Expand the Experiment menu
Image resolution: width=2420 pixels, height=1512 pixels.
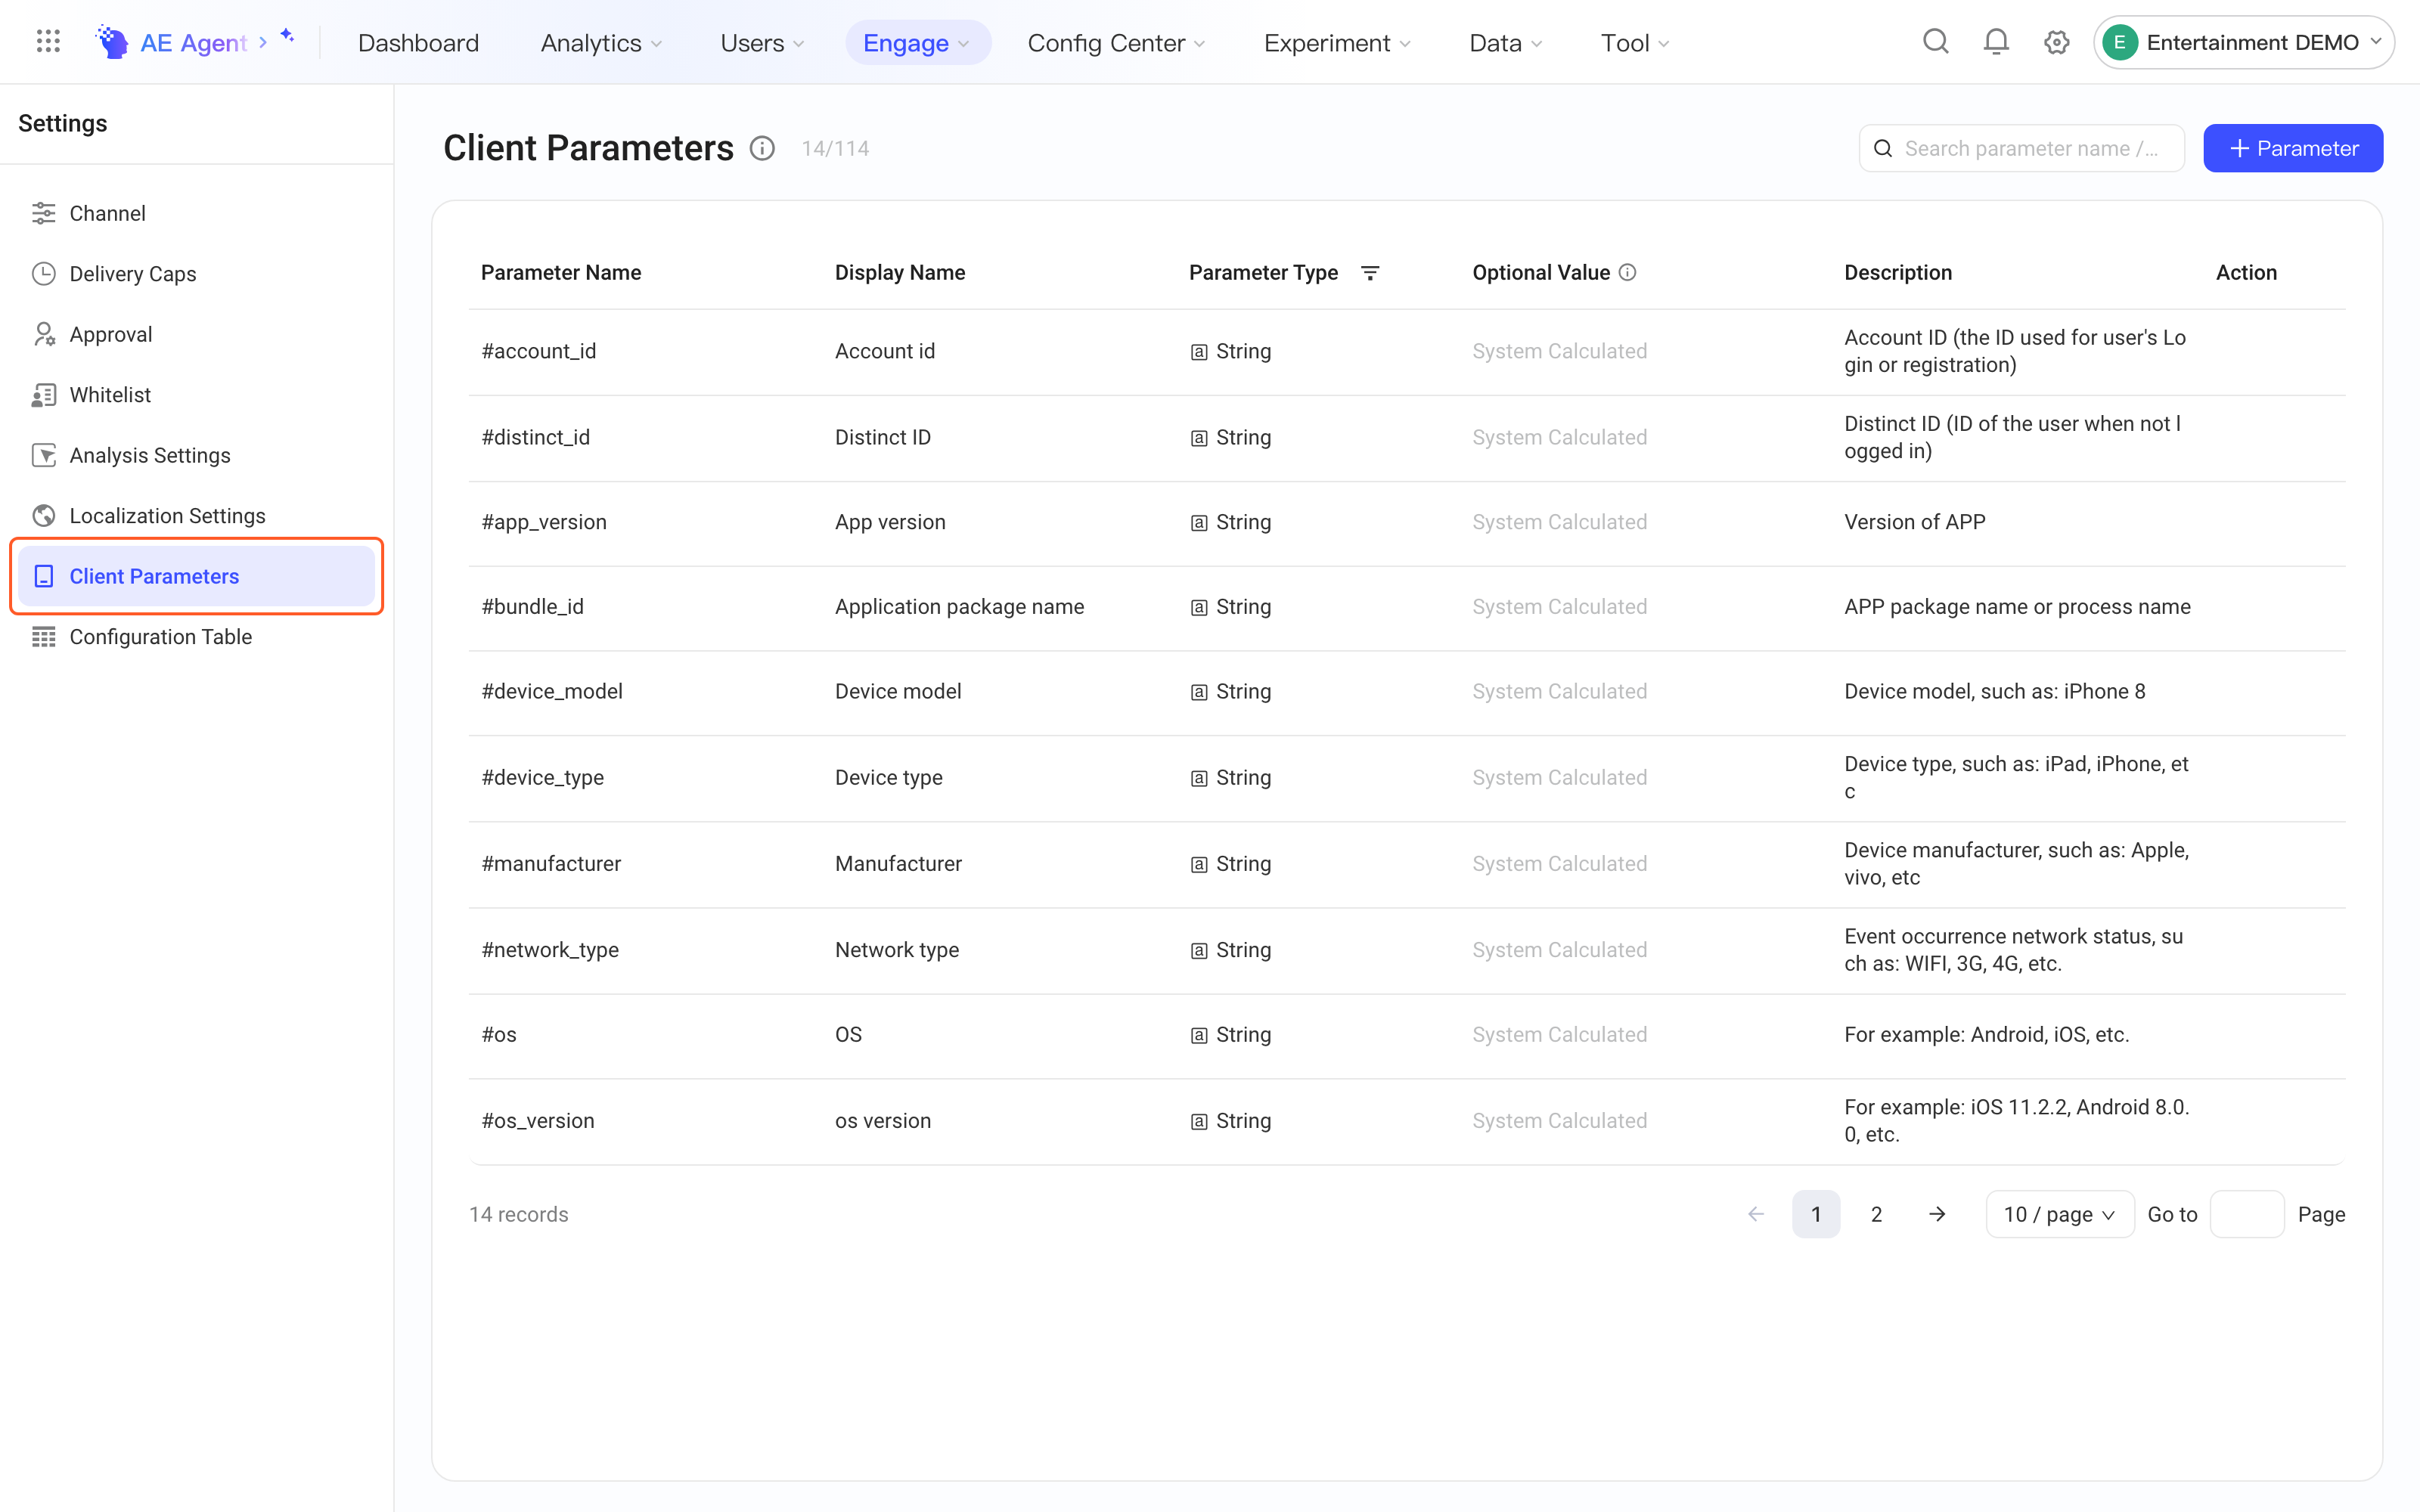tap(1337, 43)
